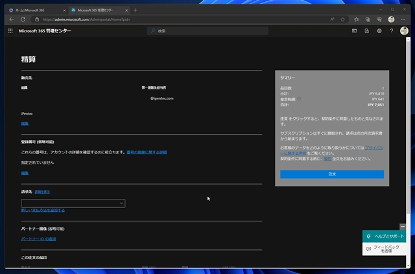Open the 請求先 payment method dropdown
Image resolution: width=415 pixels, height=274 pixels.
click(73, 203)
